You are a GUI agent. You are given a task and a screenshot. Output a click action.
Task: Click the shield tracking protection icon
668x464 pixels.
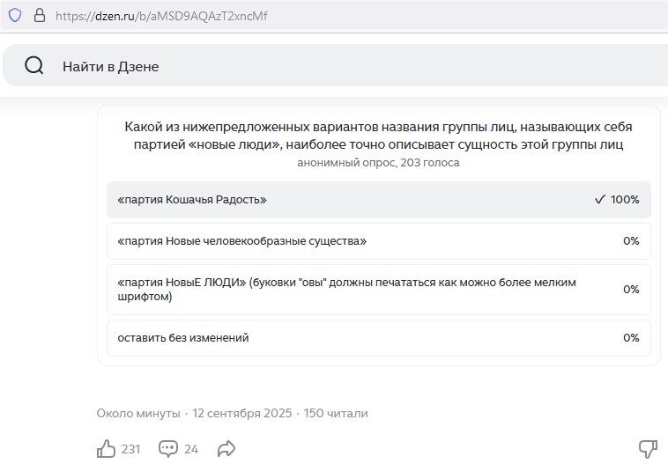pyautogui.click(x=15, y=16)
